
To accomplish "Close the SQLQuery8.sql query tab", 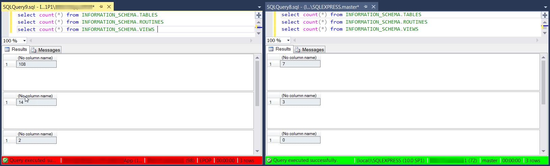I will 374,7.
